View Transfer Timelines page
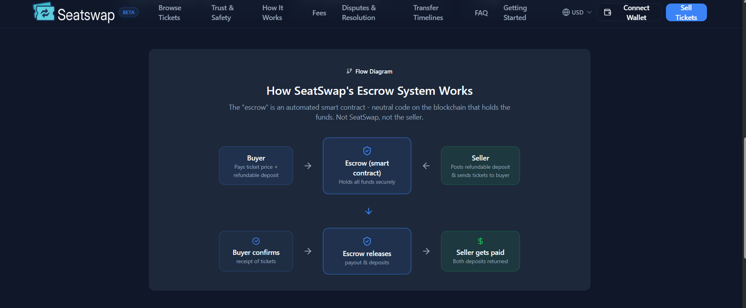This screenshot has height=308, width=746. pos(428,13)
